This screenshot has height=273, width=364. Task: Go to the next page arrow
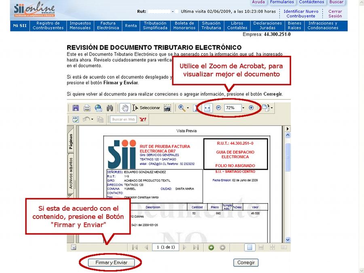184,248
